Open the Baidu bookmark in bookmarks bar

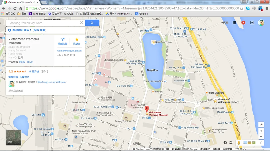(61, 14)
